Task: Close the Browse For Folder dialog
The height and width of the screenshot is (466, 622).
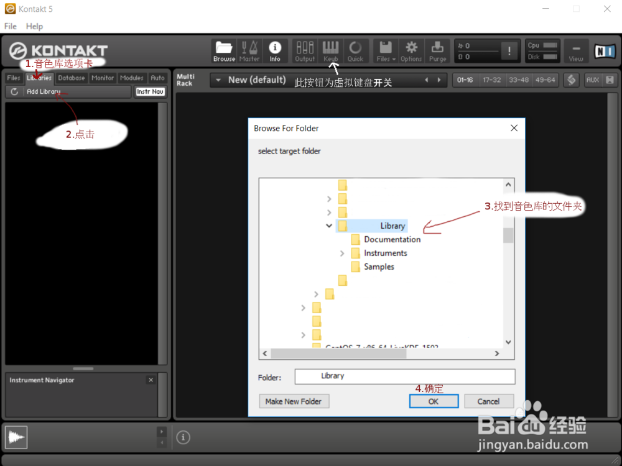Action: tap(514, 128)
